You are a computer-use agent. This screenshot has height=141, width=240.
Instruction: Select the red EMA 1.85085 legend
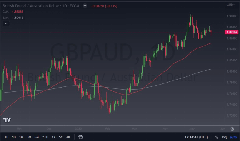[13, 12]
